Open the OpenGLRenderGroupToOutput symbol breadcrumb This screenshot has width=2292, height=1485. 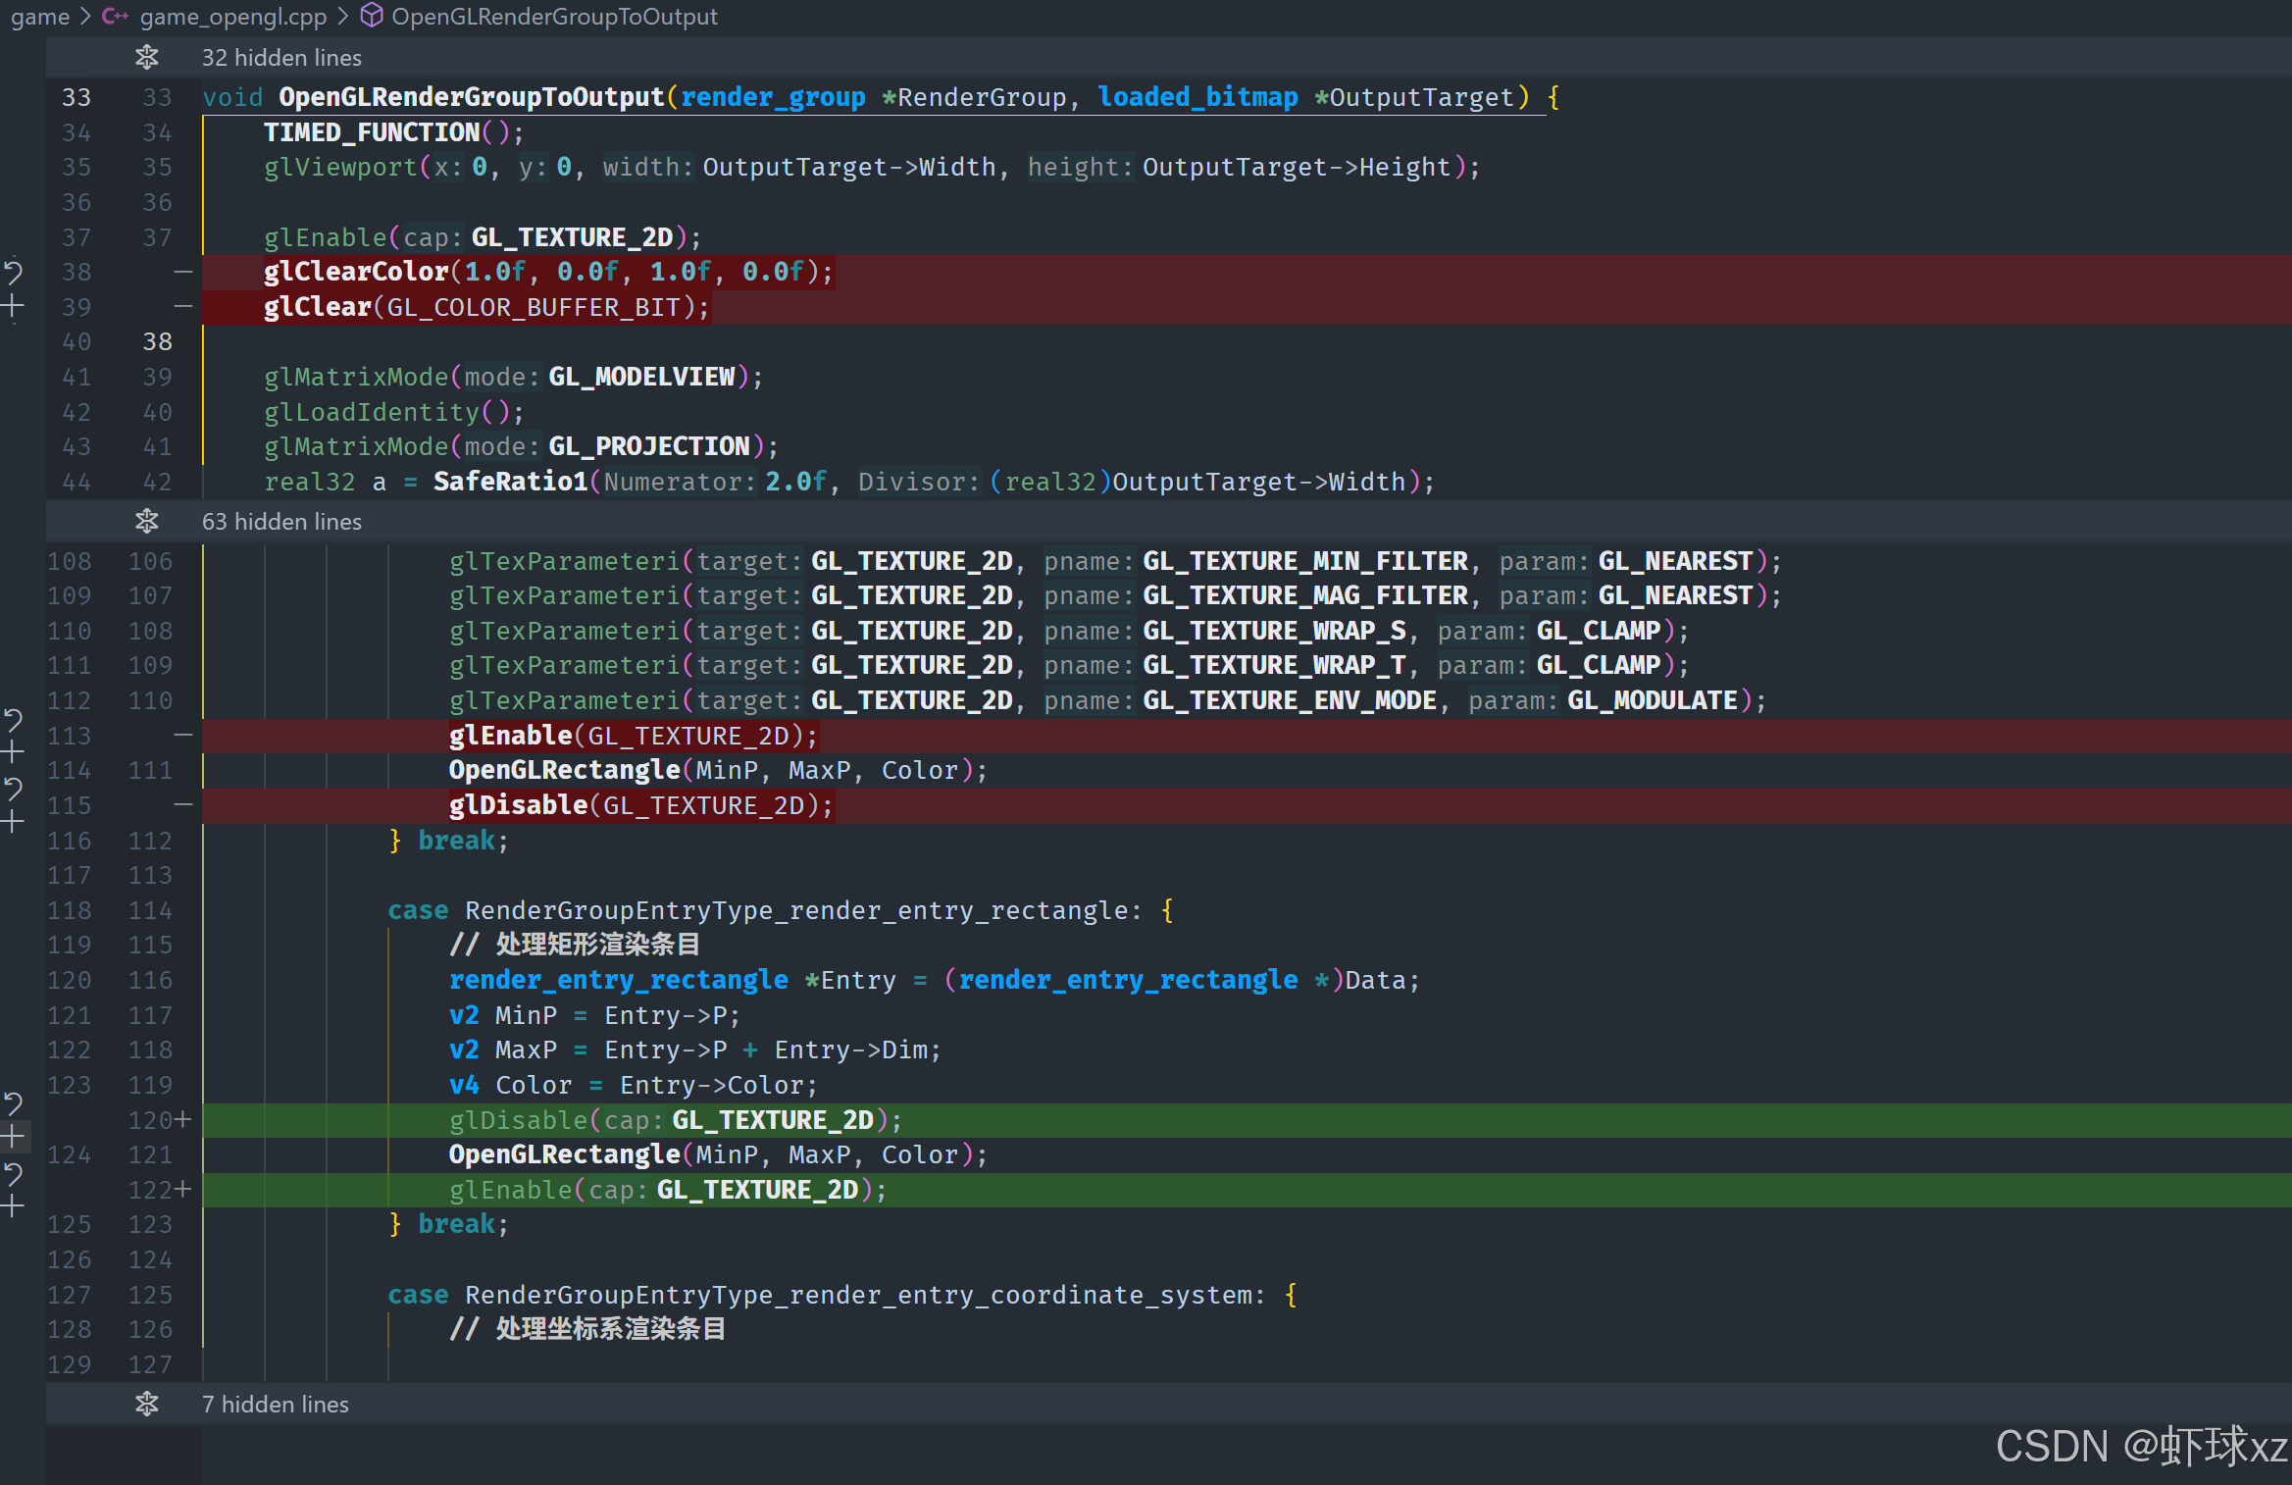(554, 17)
